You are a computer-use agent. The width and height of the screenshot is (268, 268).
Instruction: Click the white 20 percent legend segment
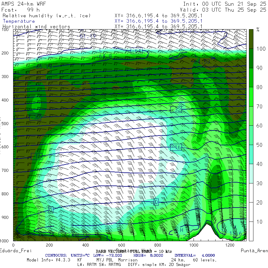(x=251, y=193)
